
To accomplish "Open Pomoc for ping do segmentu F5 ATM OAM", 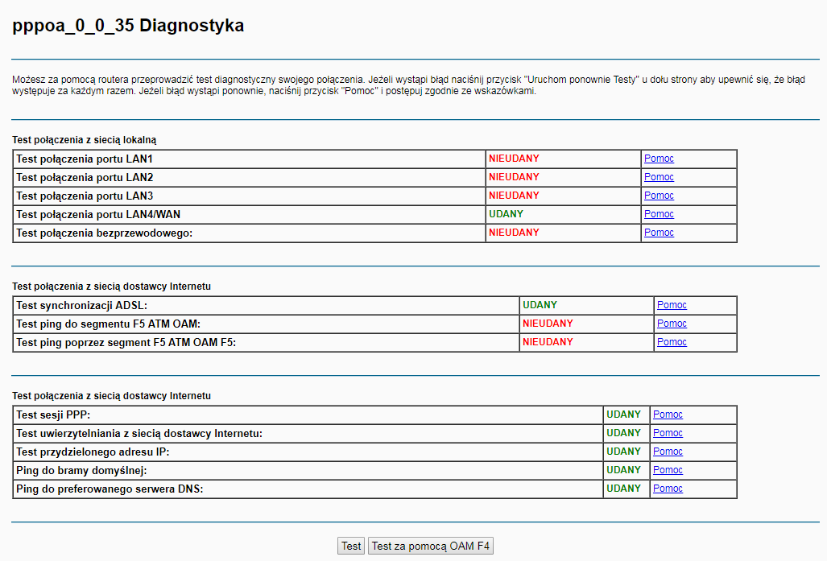I will point(672,324).
